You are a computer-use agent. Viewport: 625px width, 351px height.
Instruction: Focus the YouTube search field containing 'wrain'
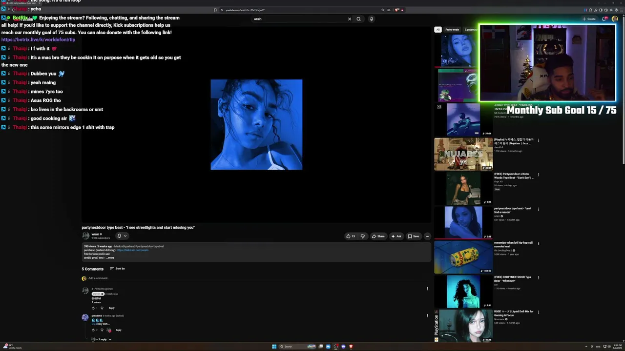coord(299,19)
